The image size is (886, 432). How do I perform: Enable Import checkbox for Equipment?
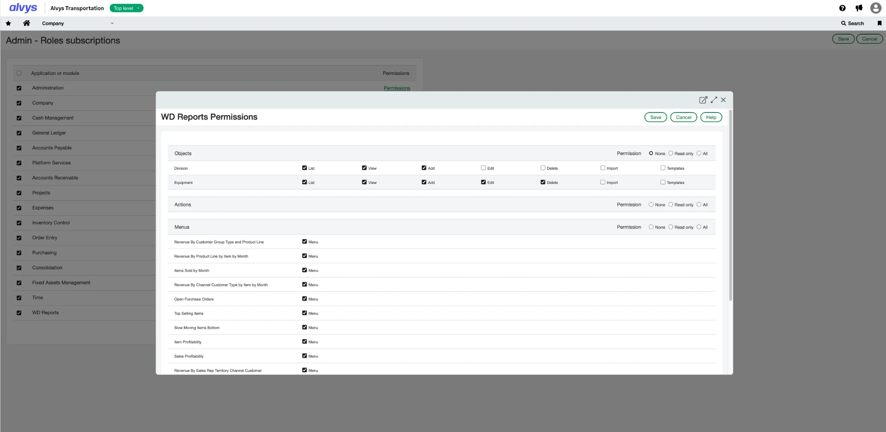coord(602,182)
